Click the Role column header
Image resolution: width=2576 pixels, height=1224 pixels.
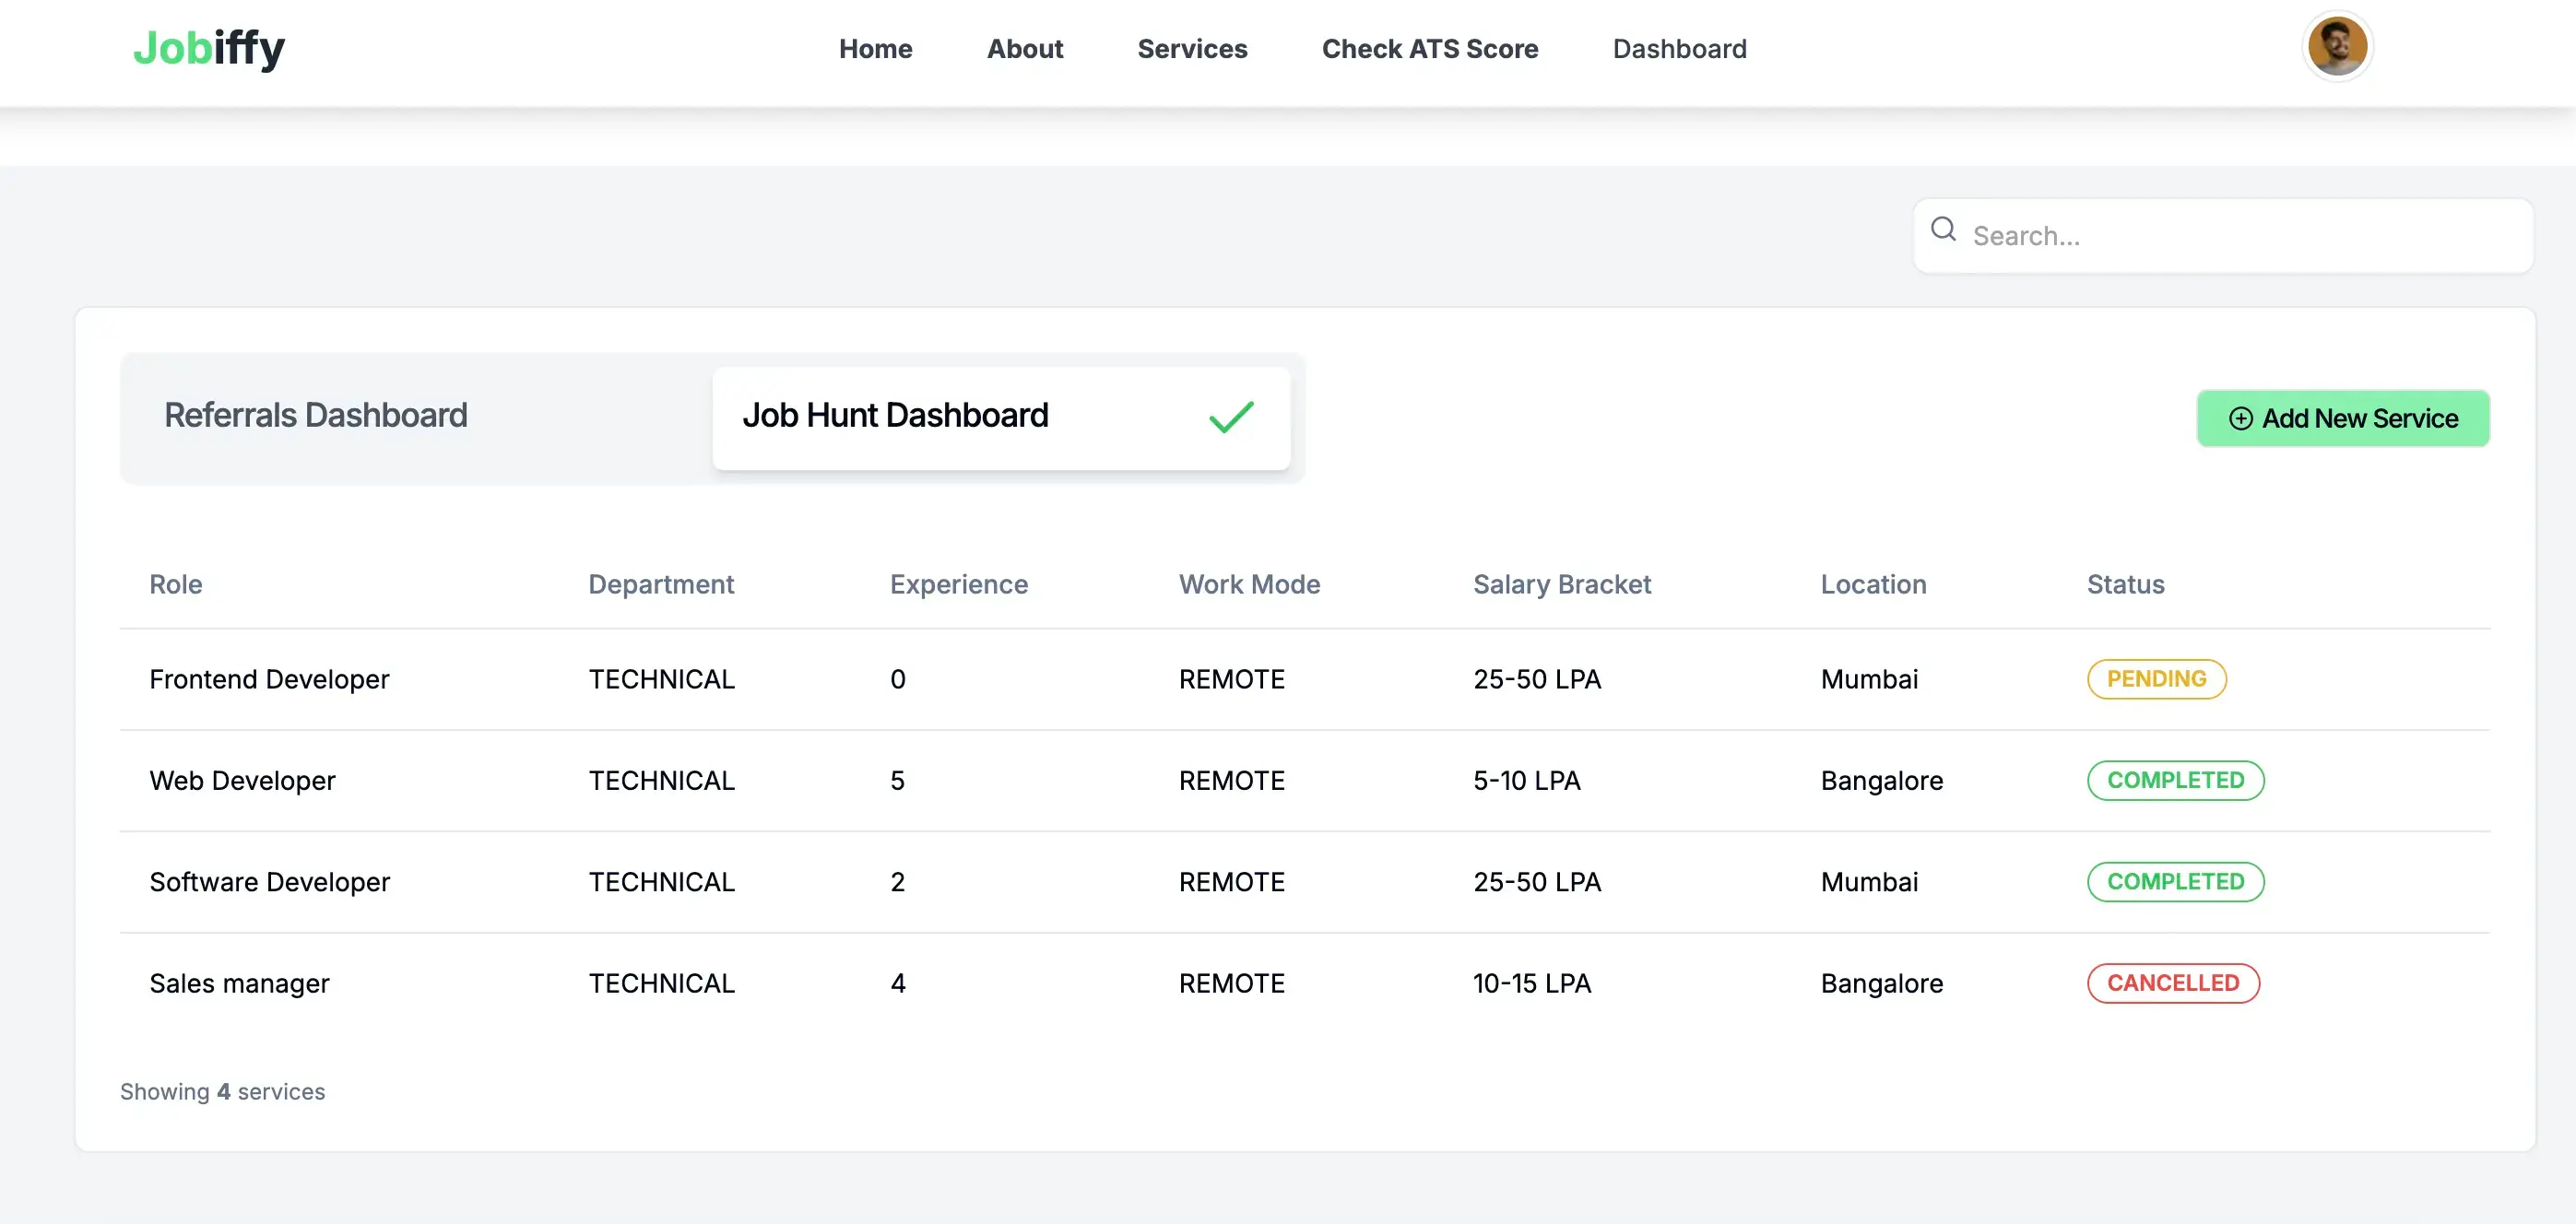tap(175, 584)
